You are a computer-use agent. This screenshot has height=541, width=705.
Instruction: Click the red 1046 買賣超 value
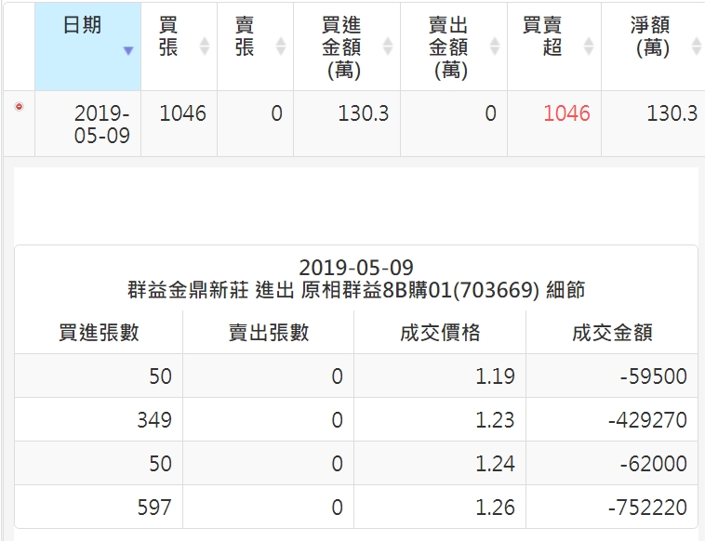(566, 113)
